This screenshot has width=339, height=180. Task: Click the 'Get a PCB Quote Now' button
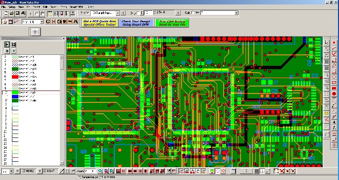click(x=100, y=23)
